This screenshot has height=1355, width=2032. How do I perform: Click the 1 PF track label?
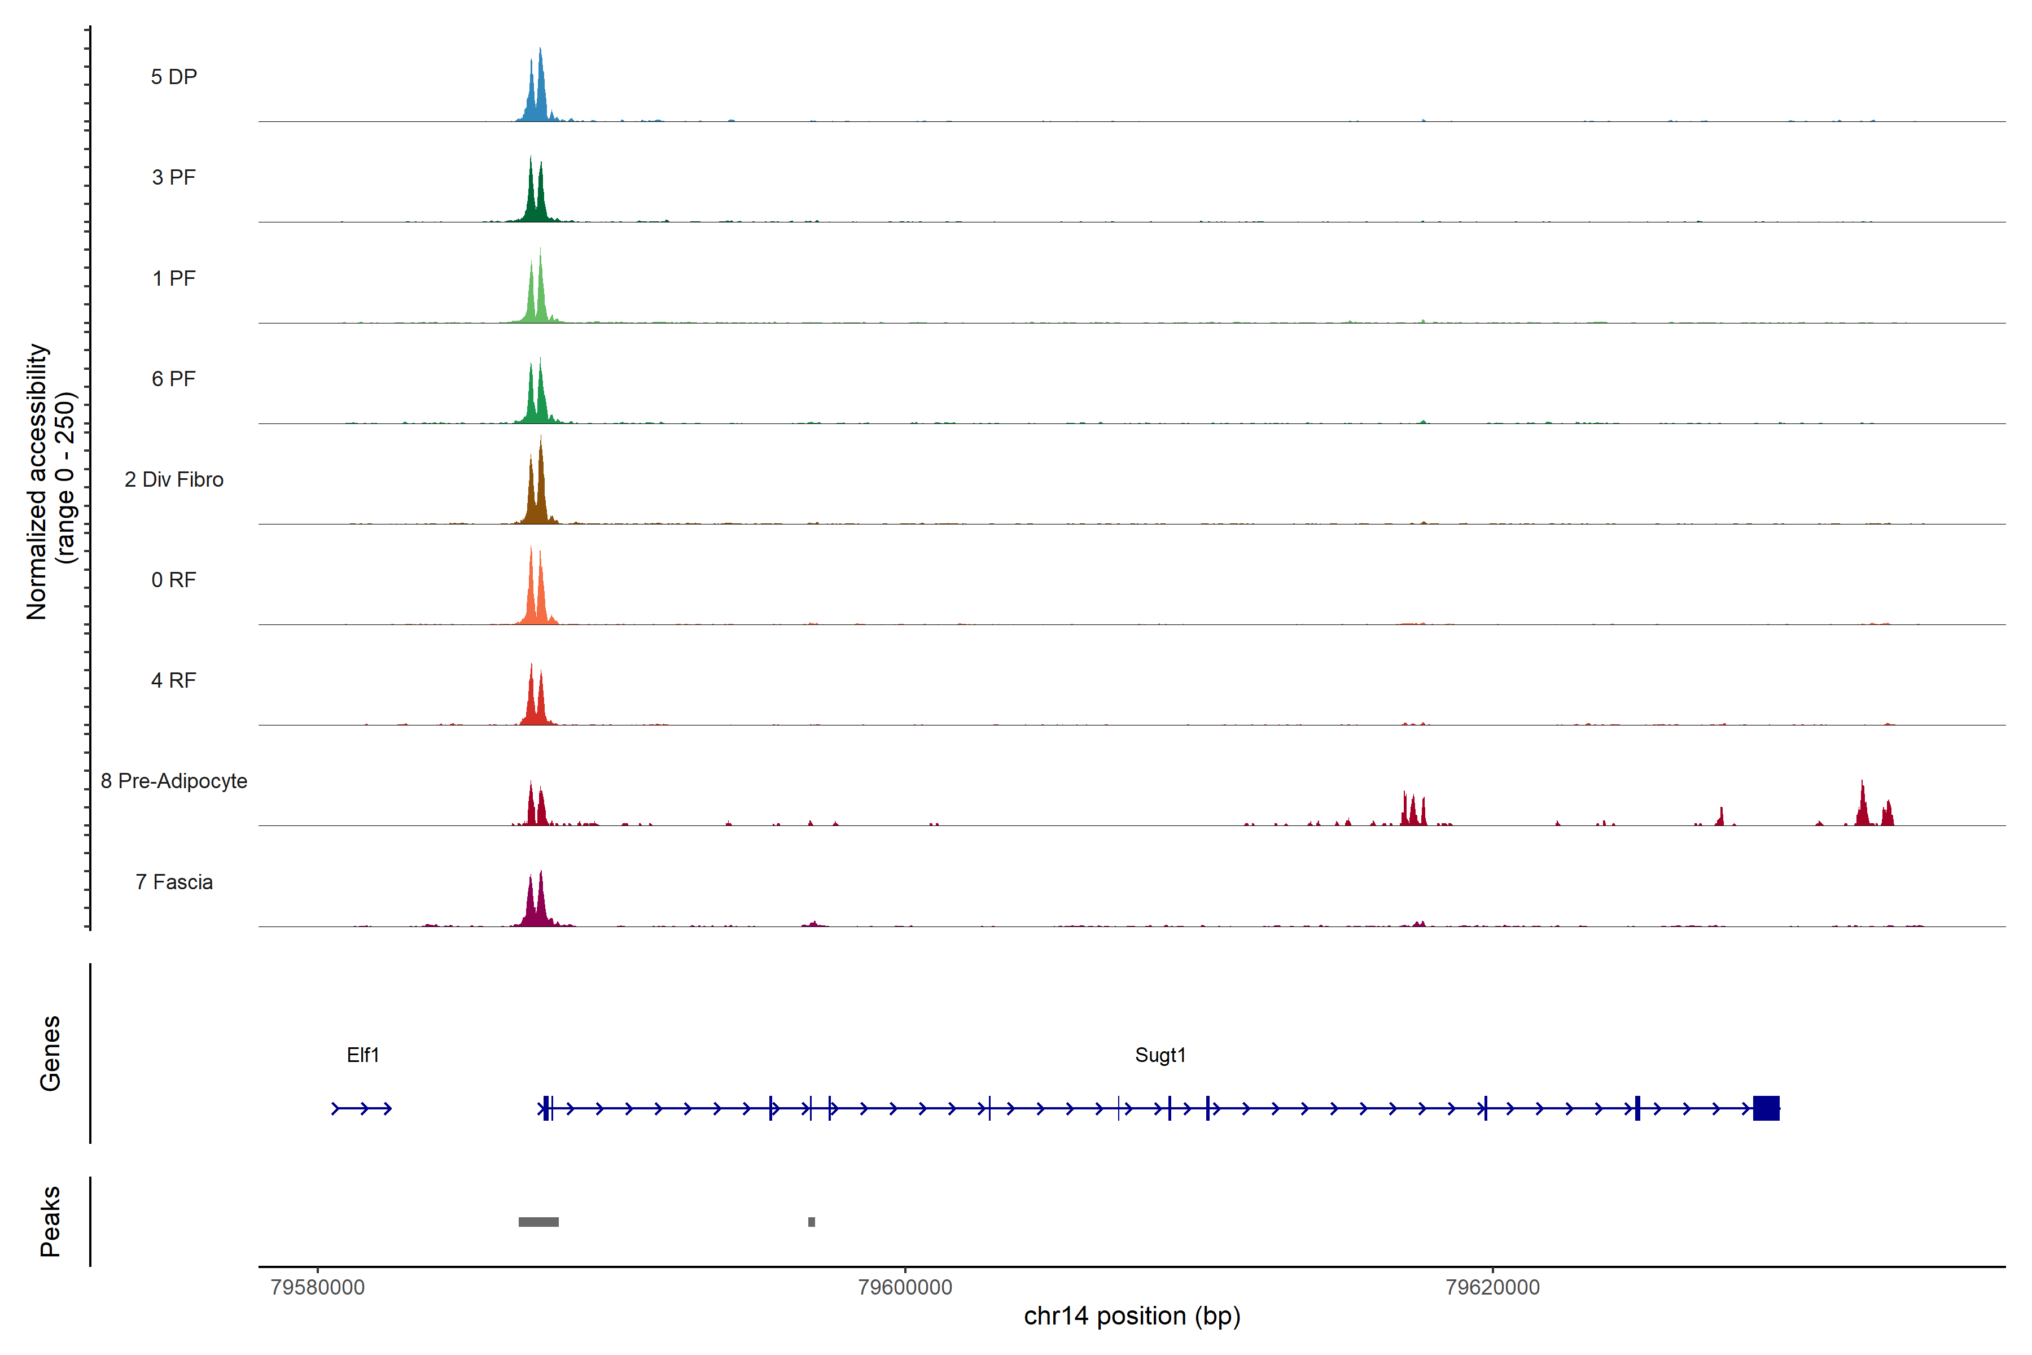174,278
